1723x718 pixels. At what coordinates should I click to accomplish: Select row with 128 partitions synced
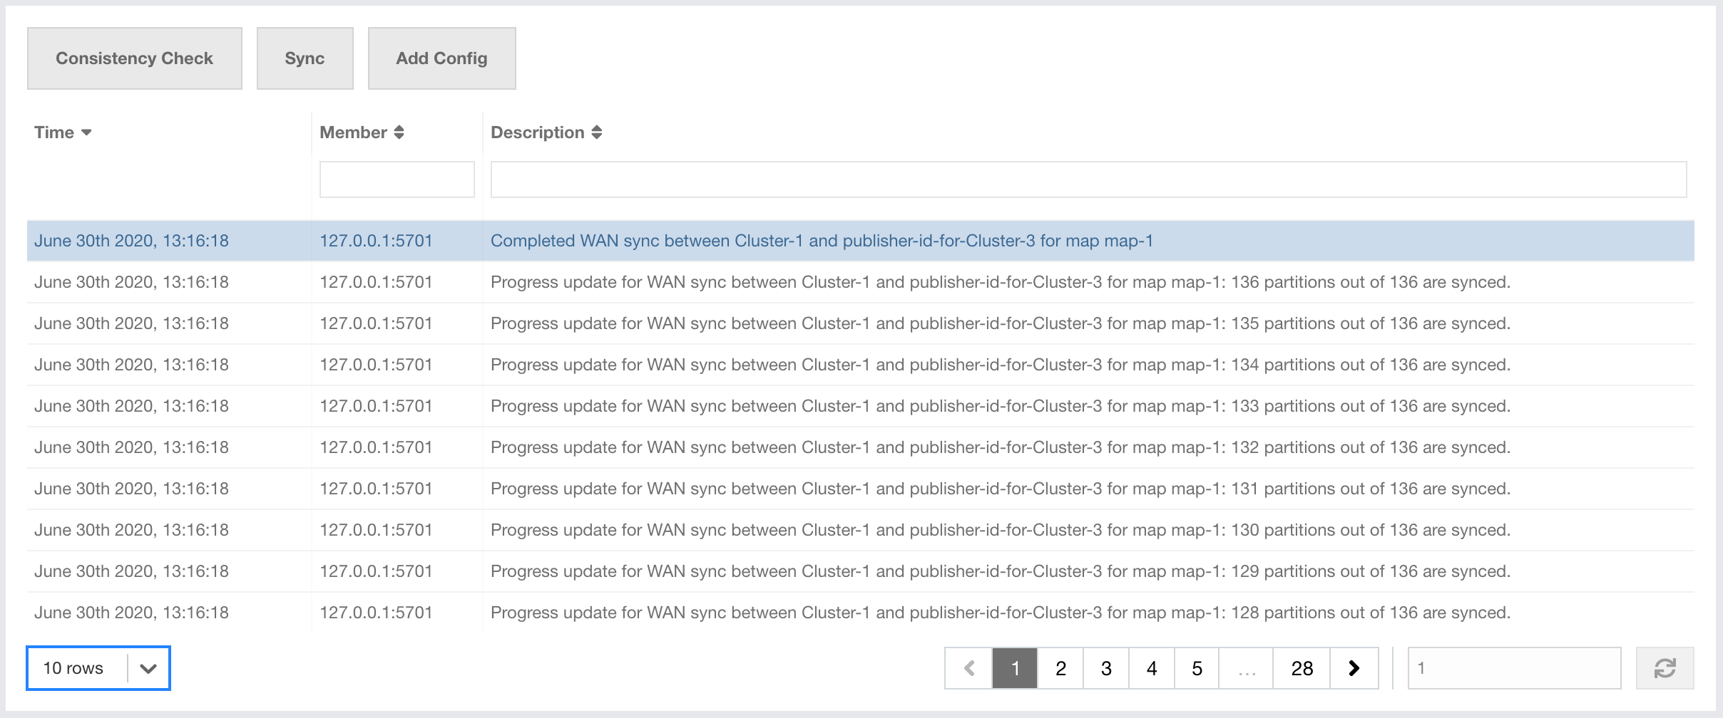tap(1000, 613)
